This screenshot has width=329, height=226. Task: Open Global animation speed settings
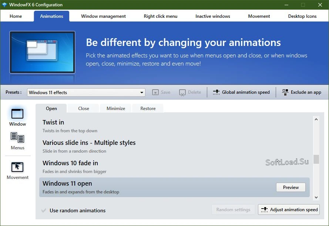click(241, 92)
